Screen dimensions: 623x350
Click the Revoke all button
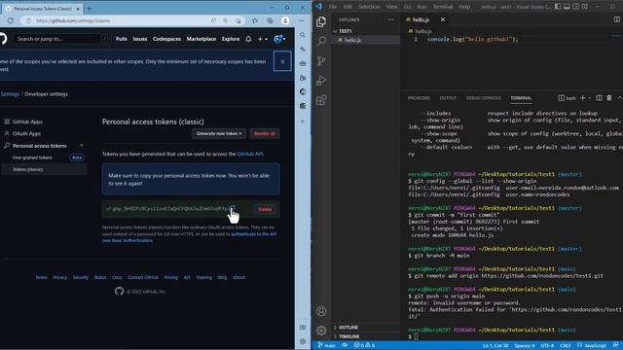click(x=265, y=134)
